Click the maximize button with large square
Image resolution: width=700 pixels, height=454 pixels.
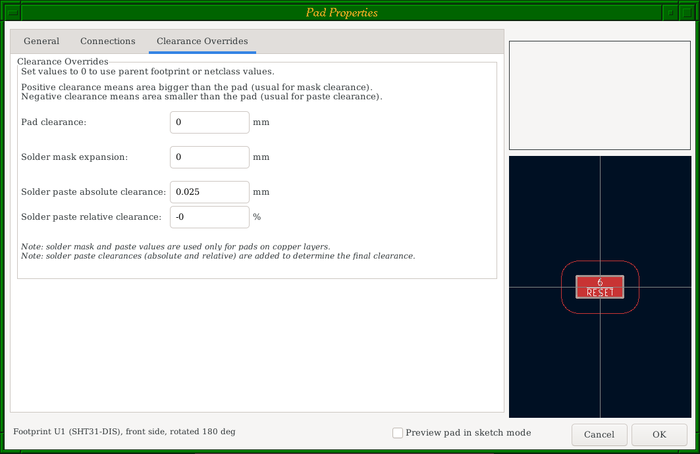(687, 12)
